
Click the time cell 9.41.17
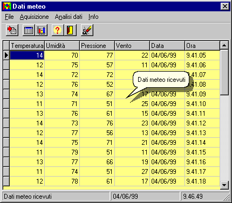(x=202, y=172)
